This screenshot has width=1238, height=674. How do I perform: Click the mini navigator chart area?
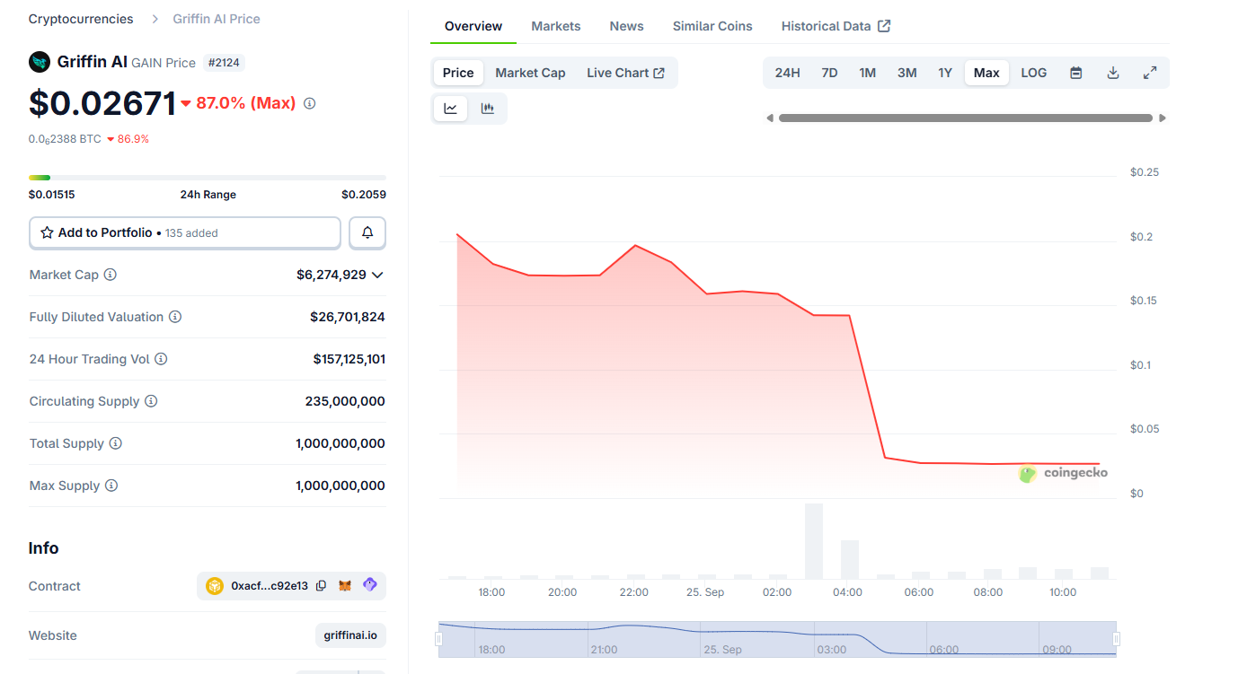(778, 639)
